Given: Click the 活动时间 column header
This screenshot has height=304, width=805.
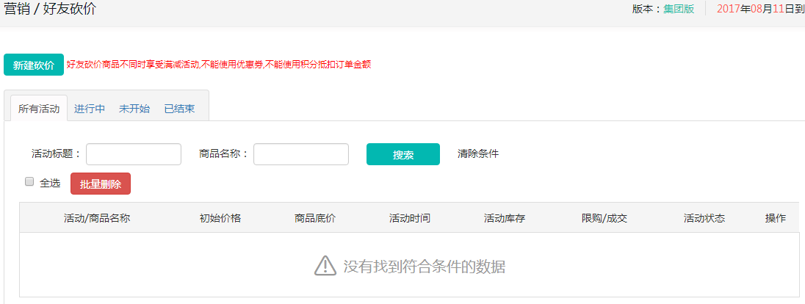Looking at the screenshot, I should (410, 218).
